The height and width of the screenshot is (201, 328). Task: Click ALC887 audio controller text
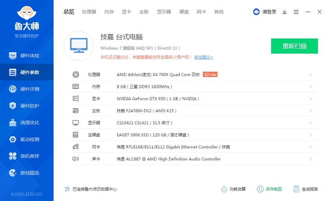click(169, 159)
